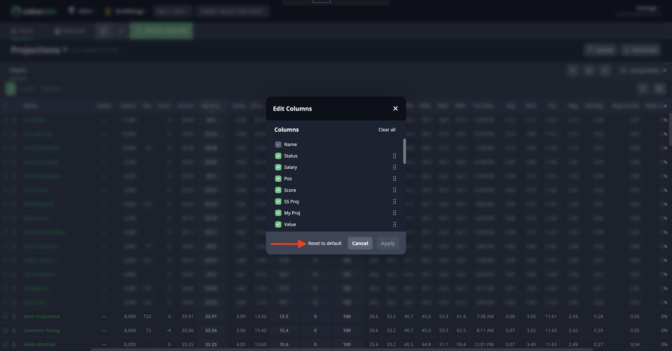Open player Keith Mitchell
The height and width of the screenshot is (351, 672).
point(39,344)
